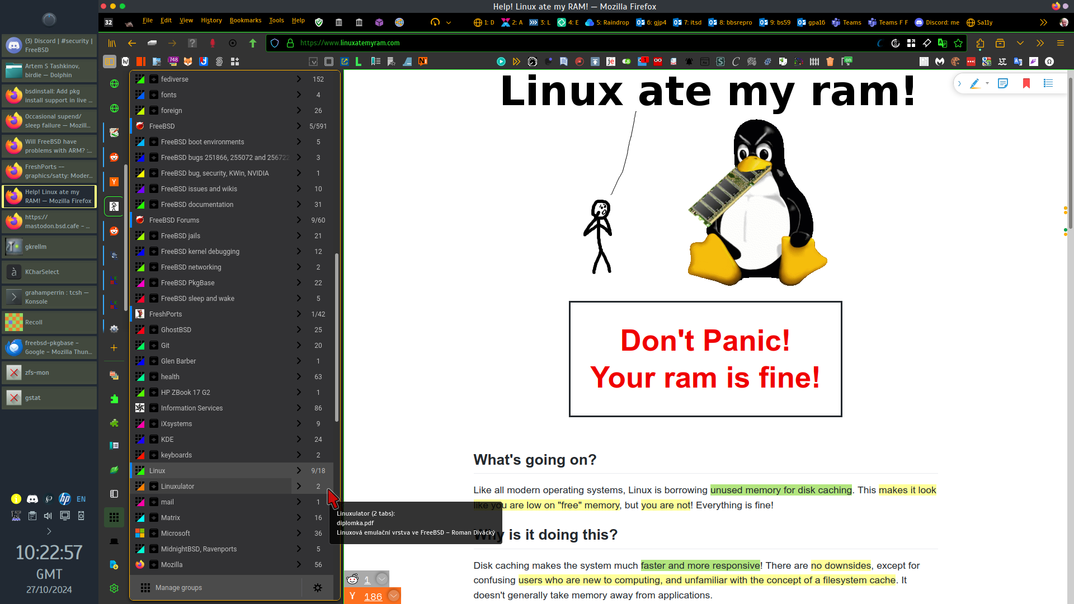Click the black bell extension icon
This screenshot has height=604, width=1074.
[x=689, y=62]
